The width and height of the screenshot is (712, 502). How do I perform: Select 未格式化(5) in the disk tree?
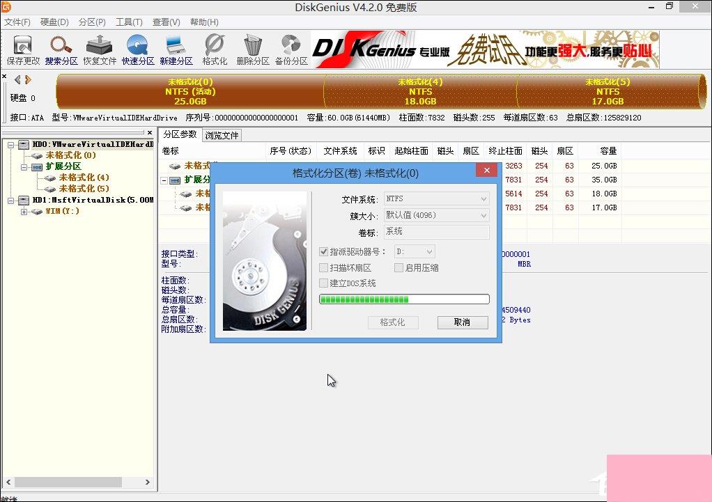[84, 189]
